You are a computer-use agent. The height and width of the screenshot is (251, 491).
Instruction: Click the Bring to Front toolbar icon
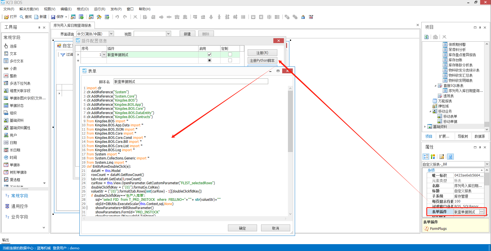(x=287, y=17)
